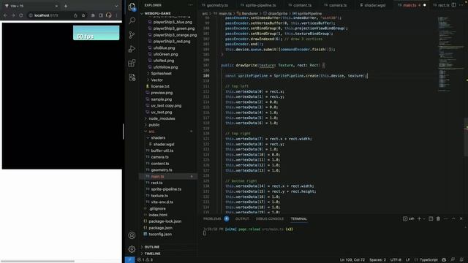Viewport: 468px width, 263px height.
Task: Click the UTF-8 encoding status item
Action: point(396,260)
